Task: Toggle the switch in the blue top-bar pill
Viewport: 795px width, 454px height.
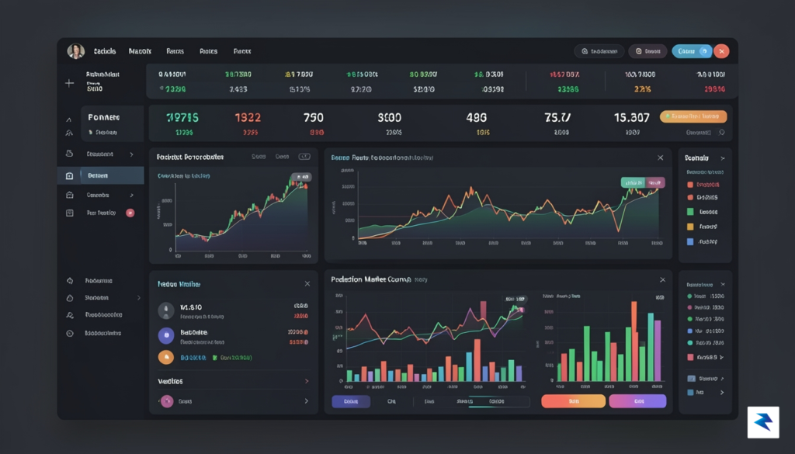Action: click(x=704, y=51)
